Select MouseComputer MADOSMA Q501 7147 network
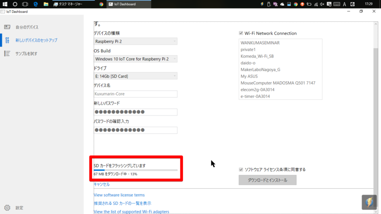The height and width of the screenshot is (214, 381). click(x=278, y=83)
